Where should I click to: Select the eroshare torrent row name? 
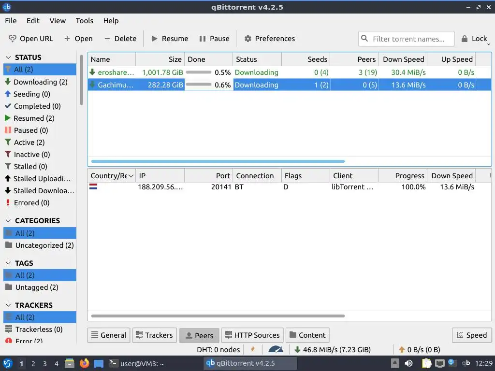click(116, 72)
